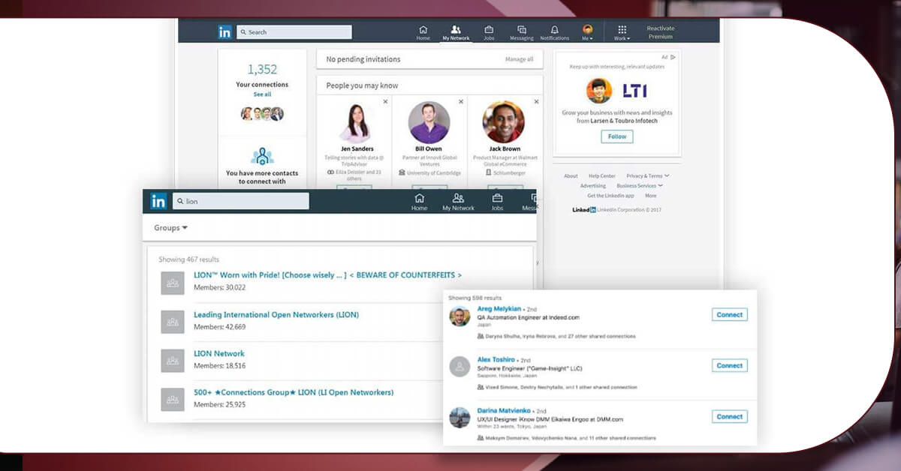Dismiss Jack Brown suggestion card
Image resolution: width=901 pixels, height=471 pixels.
coord(535,101)
